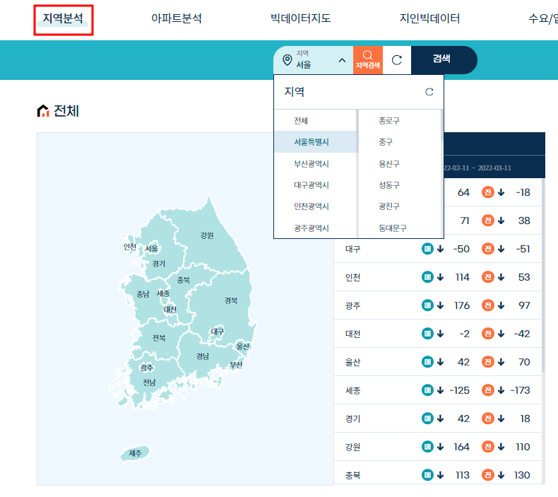This screenshot has height=497, width=558.
Task: Click the reset icon beside 지역검색
Action: [397, 60]
